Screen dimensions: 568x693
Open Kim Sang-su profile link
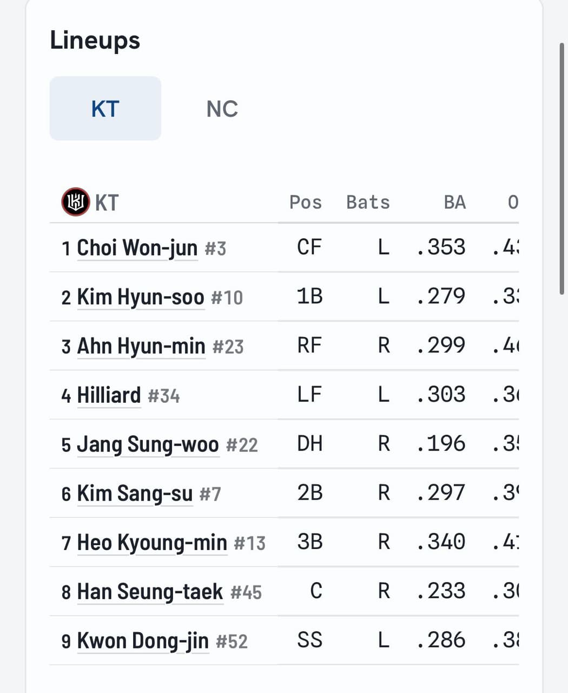tap(135, 494)
